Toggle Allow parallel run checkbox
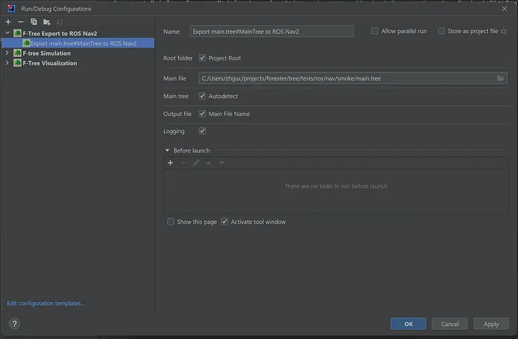Screen dimensions: 518x339 [x=375, y=31]
